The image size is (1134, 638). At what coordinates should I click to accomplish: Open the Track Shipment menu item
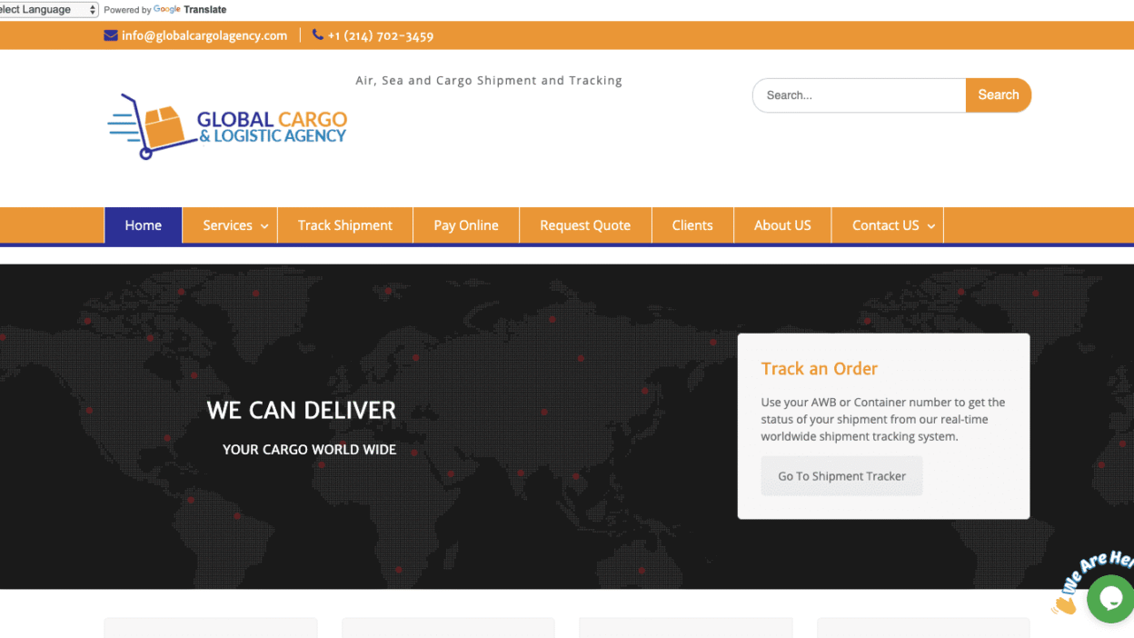[x=344, y=225]
